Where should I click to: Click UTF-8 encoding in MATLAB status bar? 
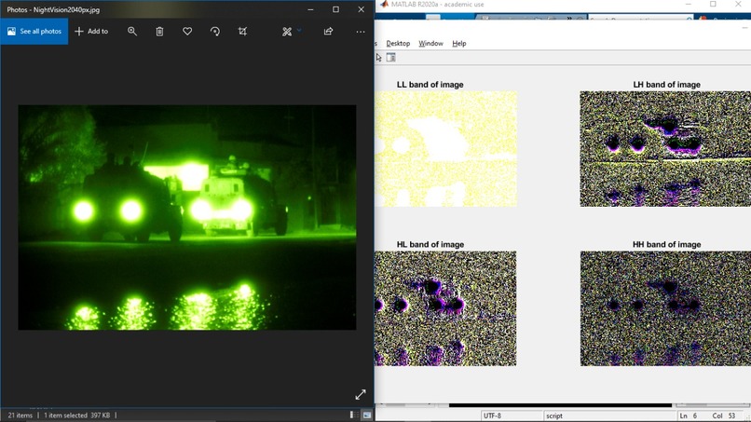(x=492, y=415)
